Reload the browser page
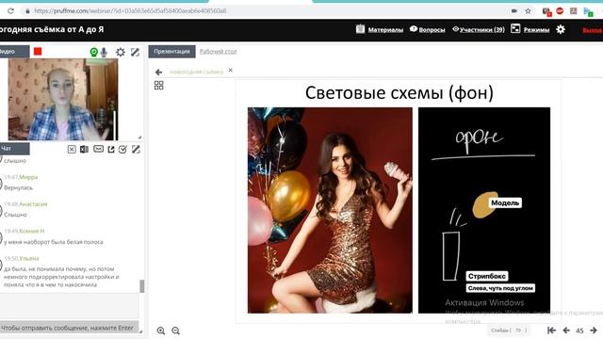The width and height of the screenshot is (603, 339). click(10, 11)
